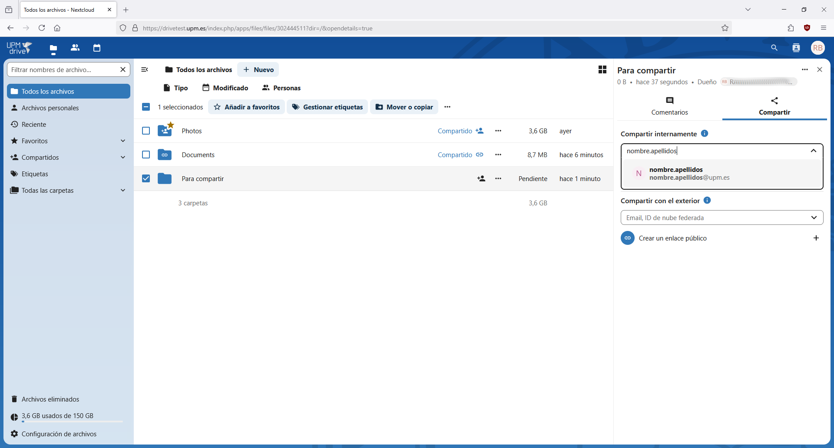Select suggested user nombre.apellidos@upm.es

click(x=722, y=173)
